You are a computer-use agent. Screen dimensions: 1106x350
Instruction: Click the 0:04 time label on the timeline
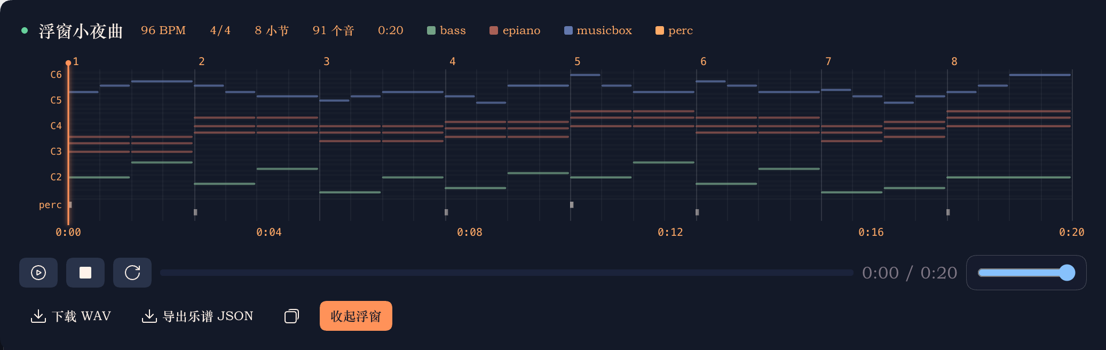tap(269, 232)
